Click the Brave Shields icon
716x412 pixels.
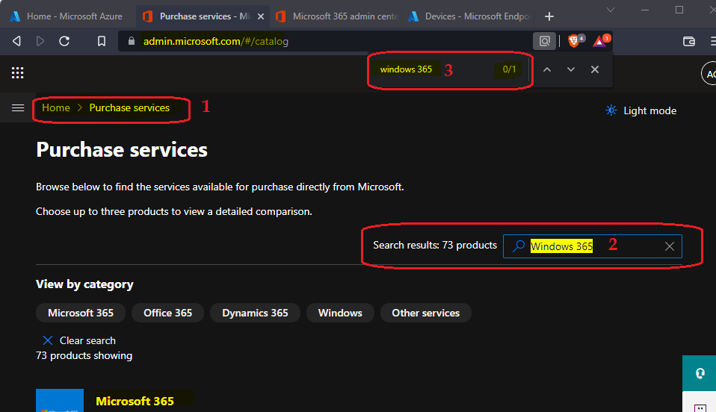pos(574,41)
